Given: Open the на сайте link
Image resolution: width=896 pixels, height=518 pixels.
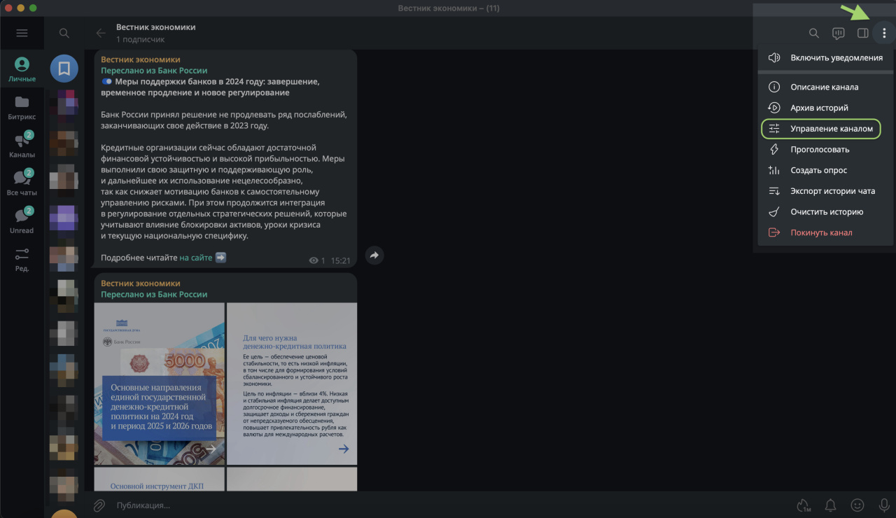Looking at the screenshot, I should click(x=196, y=258).
